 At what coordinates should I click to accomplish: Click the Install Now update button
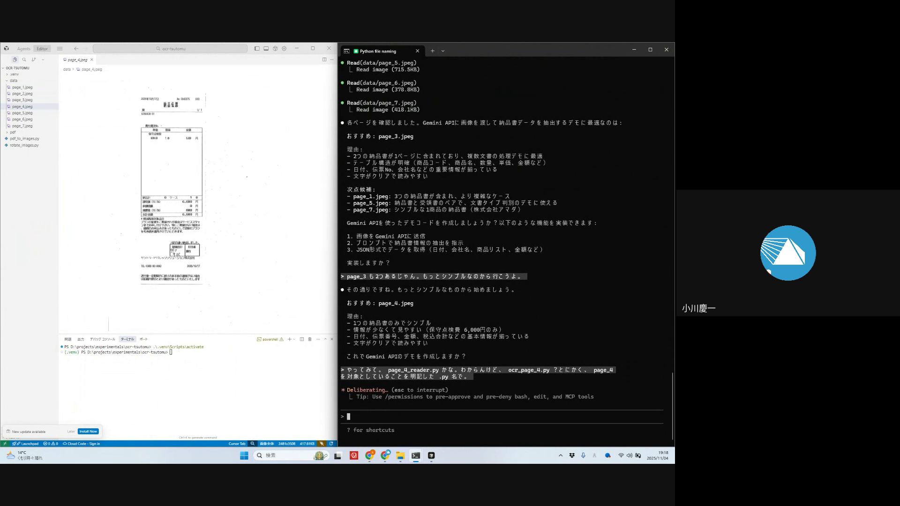click(88, 431)
